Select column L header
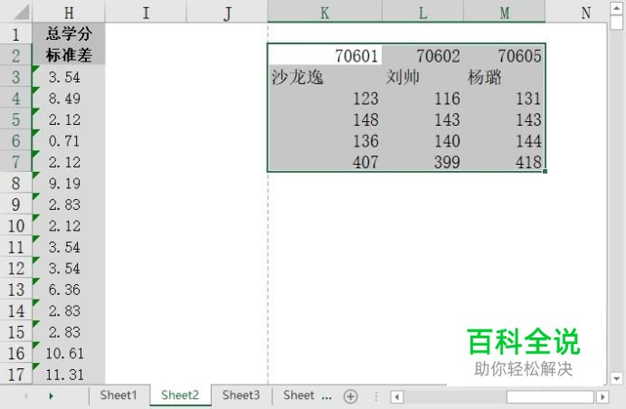Screen dimensions: 626x409 pyautogui.click(x=422, y=12)
